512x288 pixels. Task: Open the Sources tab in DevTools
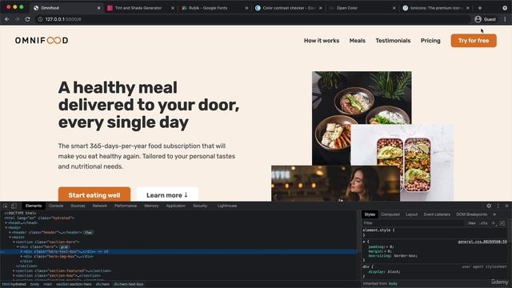click(x=78, y=206)
